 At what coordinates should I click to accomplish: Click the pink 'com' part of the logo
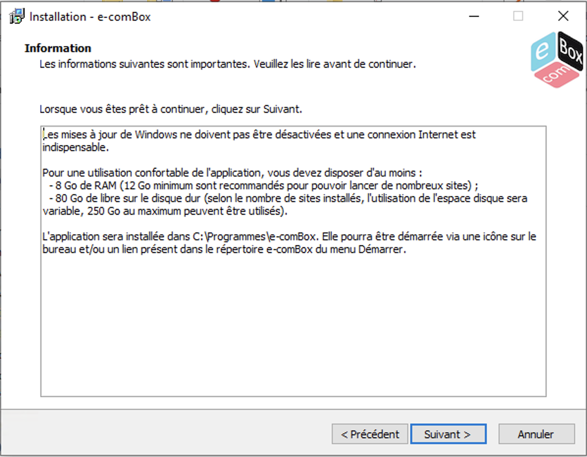557,75
